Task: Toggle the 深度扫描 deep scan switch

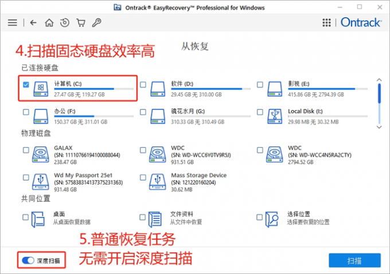Action: (x=28, y=261)
